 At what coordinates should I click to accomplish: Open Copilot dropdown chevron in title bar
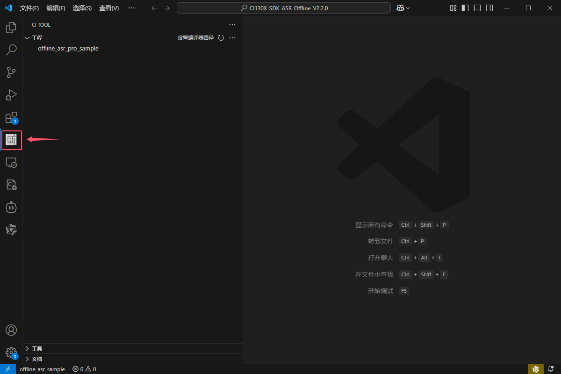coord(408,8)
